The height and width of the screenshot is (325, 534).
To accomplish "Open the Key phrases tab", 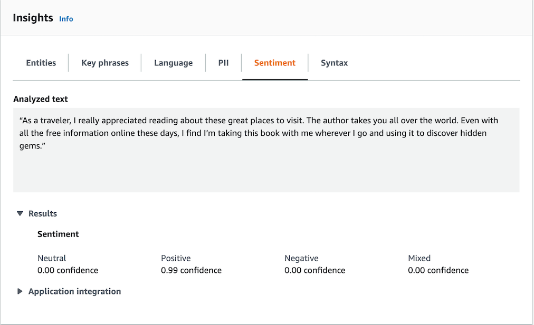I will click(x=105, y=63).
